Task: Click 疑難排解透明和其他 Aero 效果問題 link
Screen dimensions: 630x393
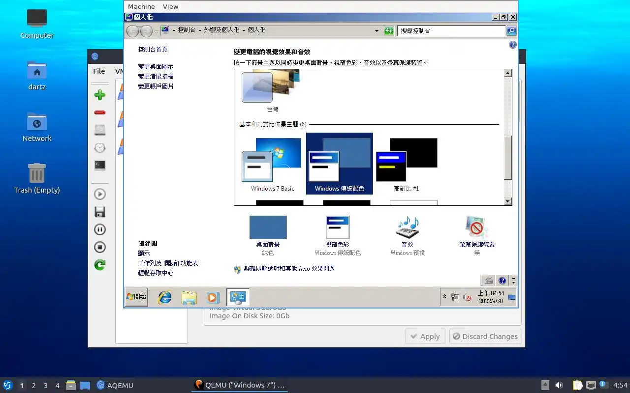Action: (x=289, y=269)
